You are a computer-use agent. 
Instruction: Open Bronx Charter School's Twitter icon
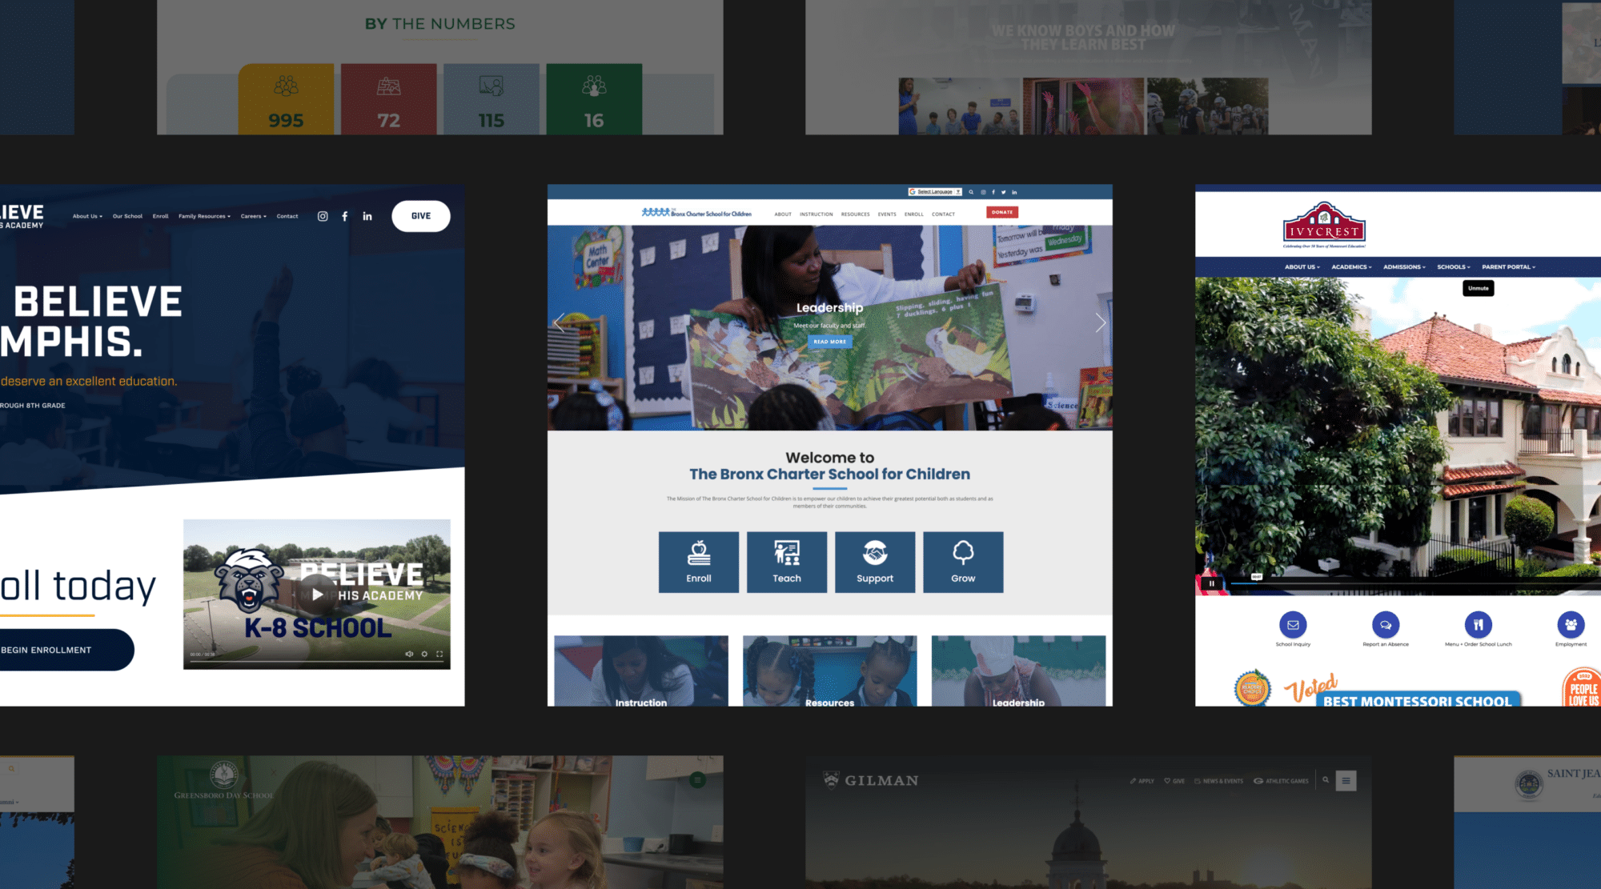pos(1004,192)
